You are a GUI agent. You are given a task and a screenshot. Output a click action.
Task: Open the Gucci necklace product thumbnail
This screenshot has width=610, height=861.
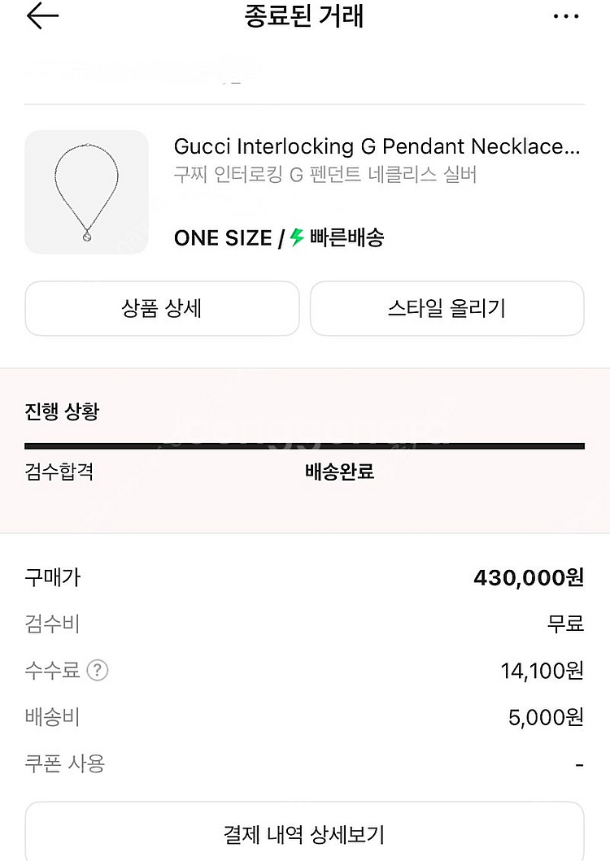(x=87, y=192)
